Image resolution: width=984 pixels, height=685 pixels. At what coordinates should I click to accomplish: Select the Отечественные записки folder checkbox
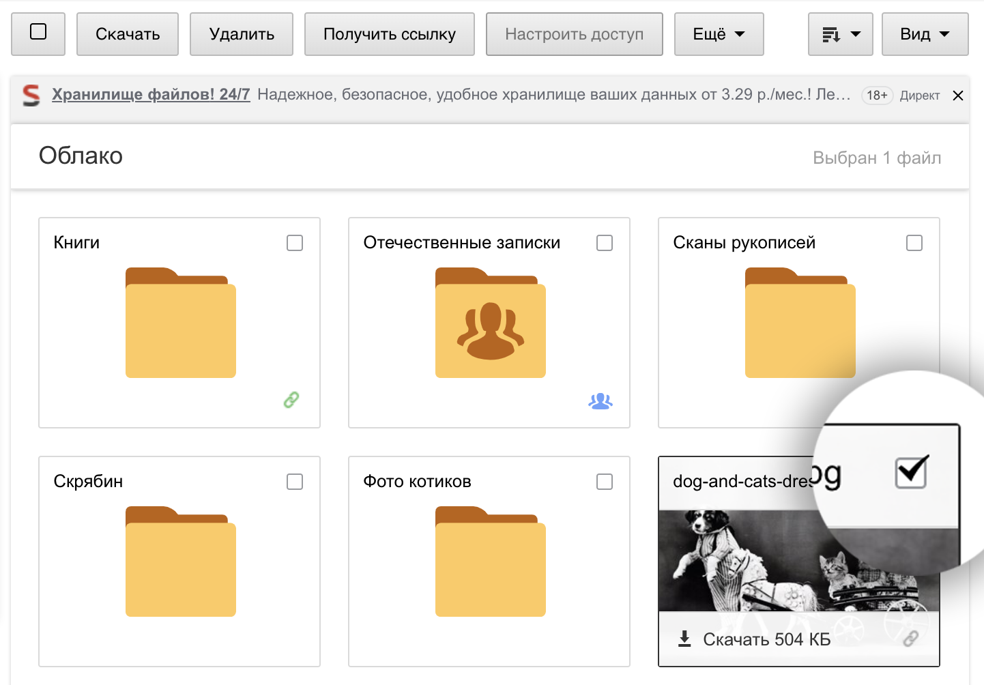605,243
